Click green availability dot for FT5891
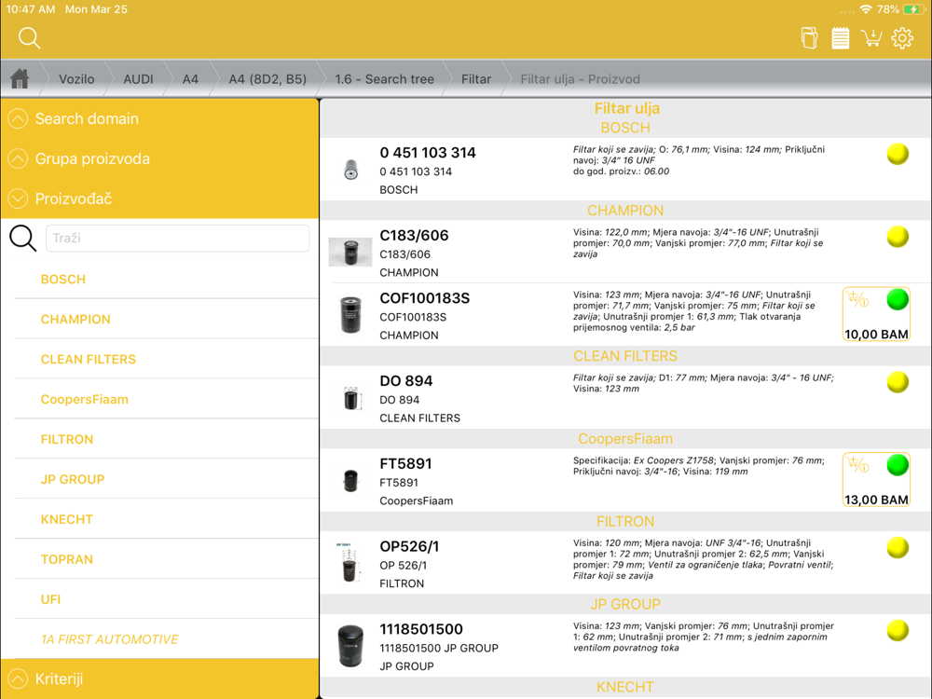Viewport: 932px width, 699px height. [898, 465]
